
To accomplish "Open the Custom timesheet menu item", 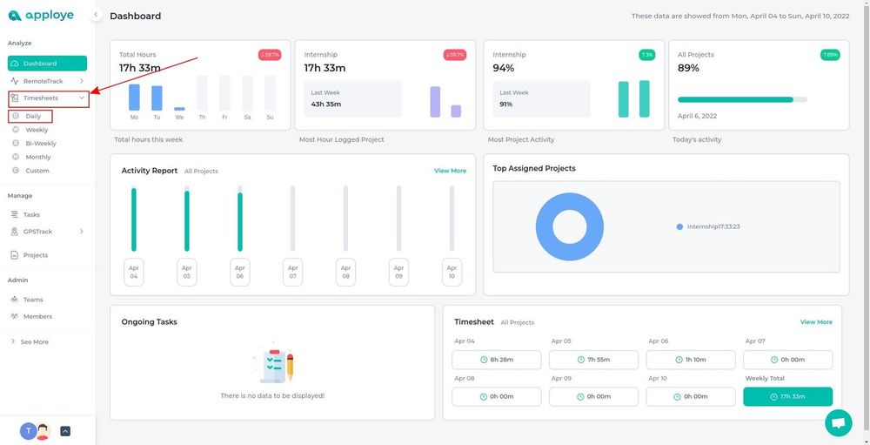I will pyautogui.click(x=37, y=171).
